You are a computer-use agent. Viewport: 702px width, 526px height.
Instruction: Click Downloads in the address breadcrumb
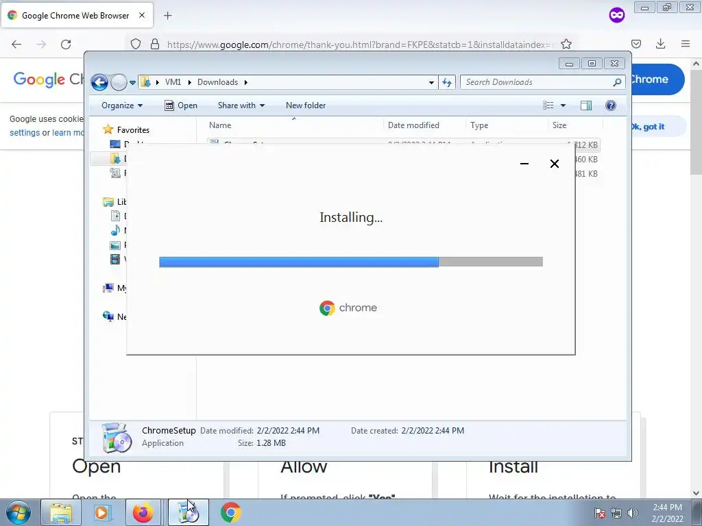tap(217, 82)
